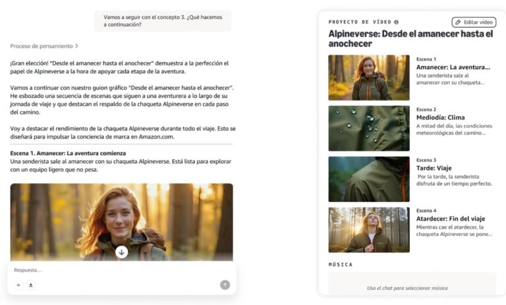506x305 pixels.
Task: Click the Escena 2 label in project panel
Action: [426, 110]
